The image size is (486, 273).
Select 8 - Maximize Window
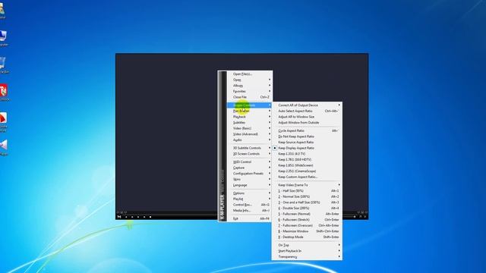click(307, 231)
